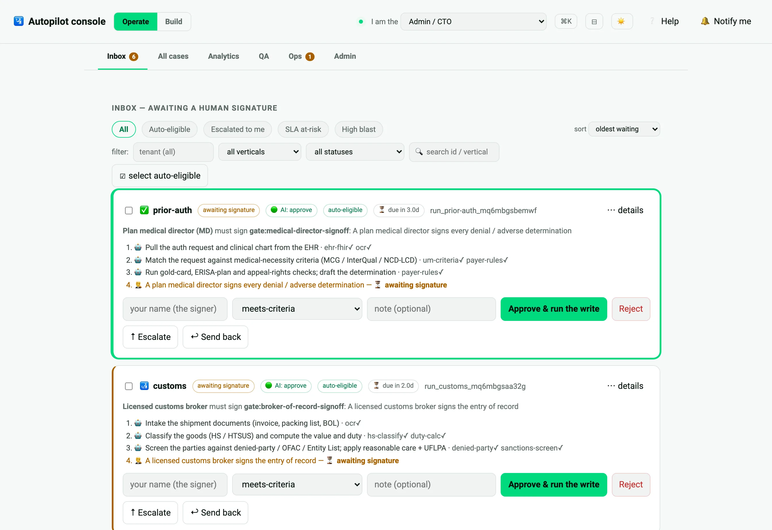Image resolution: width=772 pixels, height=530 pixels.
Task: Click robot icon on 'Classify the goods' step
Action: (x=138, y=436)
